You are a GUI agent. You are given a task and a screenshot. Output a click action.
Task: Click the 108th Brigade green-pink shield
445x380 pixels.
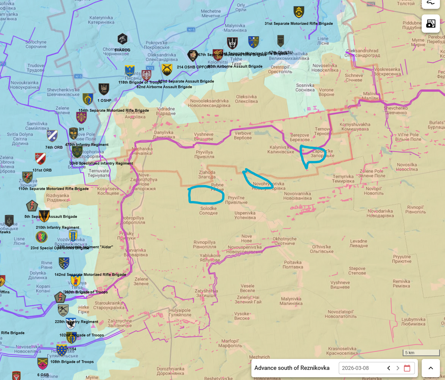pyautogui.click(x=43, y=364)
